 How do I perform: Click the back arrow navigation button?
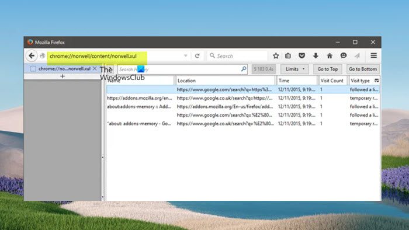(x=32, y=55)
